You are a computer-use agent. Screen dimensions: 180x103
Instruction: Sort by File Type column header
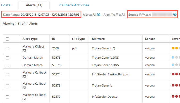[78, 39]
